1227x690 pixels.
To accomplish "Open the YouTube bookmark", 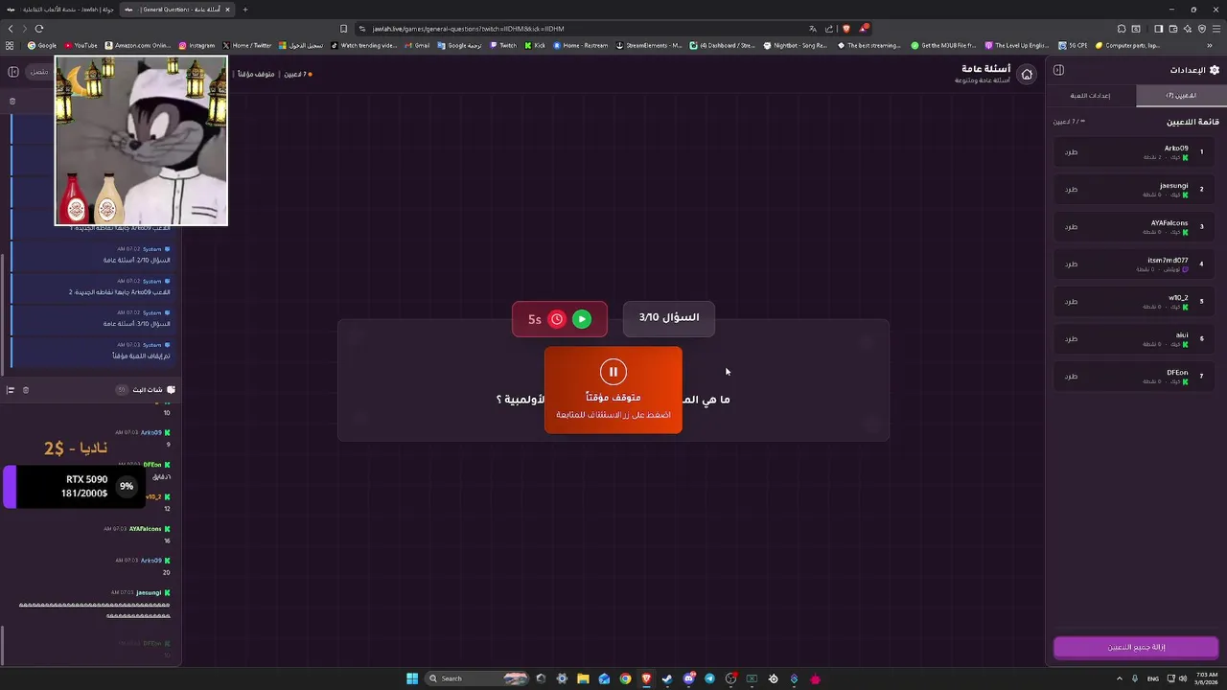I will click(81, 45).
